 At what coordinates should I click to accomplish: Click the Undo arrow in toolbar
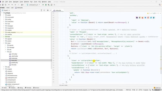[x=9, y=5]
